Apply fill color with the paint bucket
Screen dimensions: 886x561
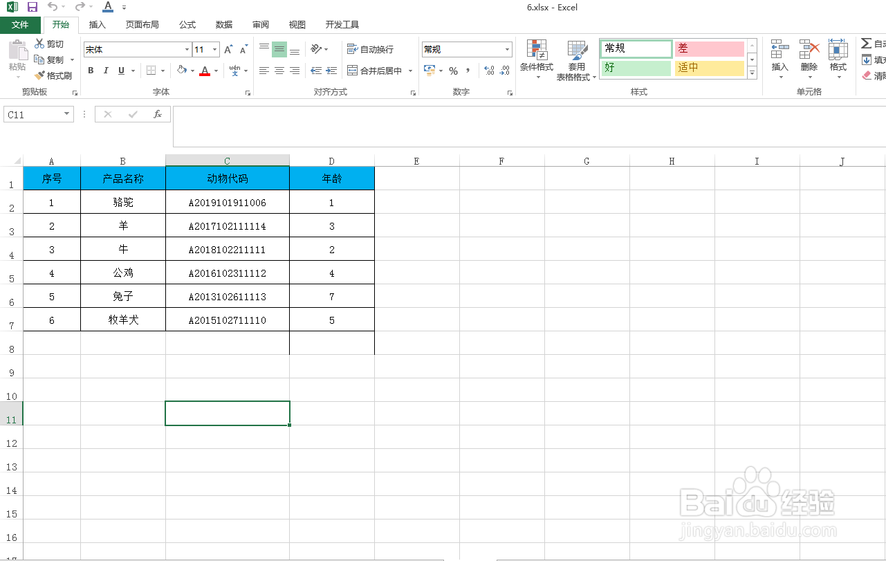pyautogui.click(x=181, y=71)
